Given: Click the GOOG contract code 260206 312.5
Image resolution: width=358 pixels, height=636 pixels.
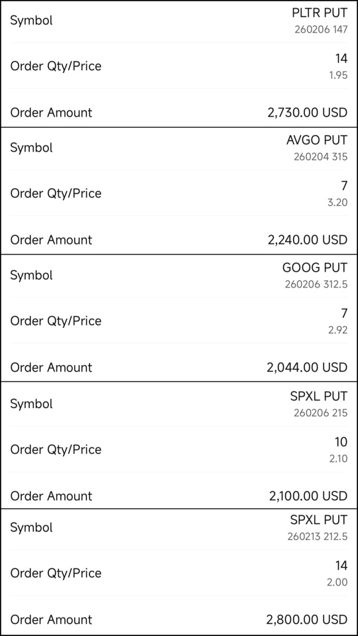Looking at the screenshot, I should coord(316,284).
